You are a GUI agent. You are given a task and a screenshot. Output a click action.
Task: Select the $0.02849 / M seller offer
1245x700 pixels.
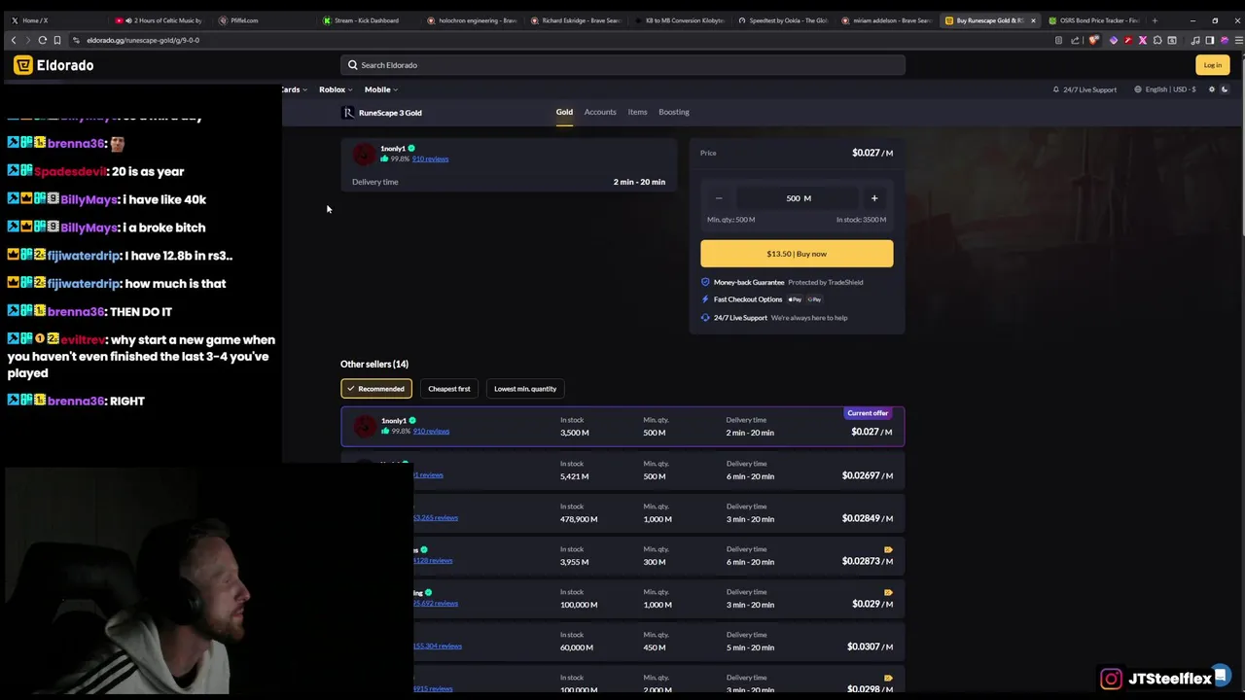pos(622,513)
